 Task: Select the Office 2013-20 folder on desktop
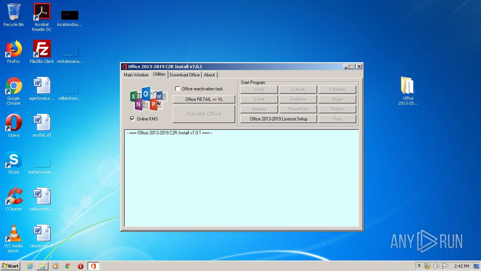(x=408, y=91)
